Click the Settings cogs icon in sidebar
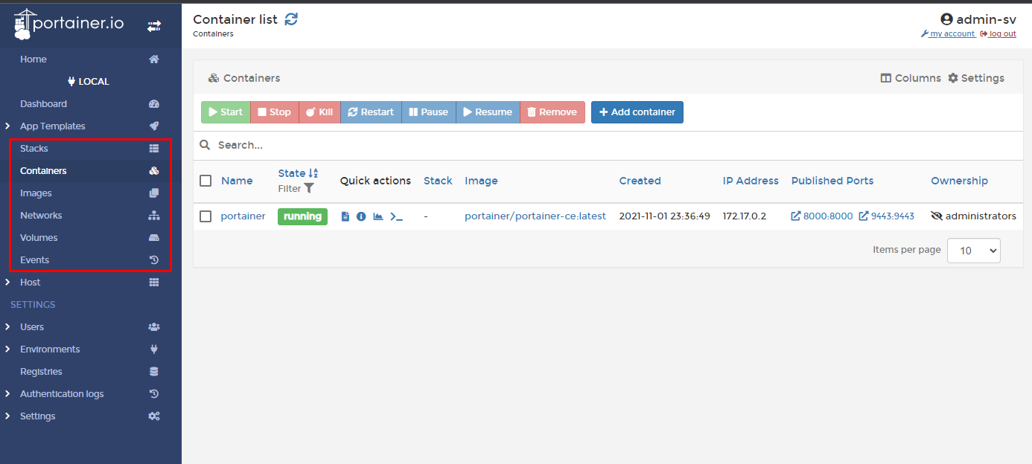 (x=154, y=416)
